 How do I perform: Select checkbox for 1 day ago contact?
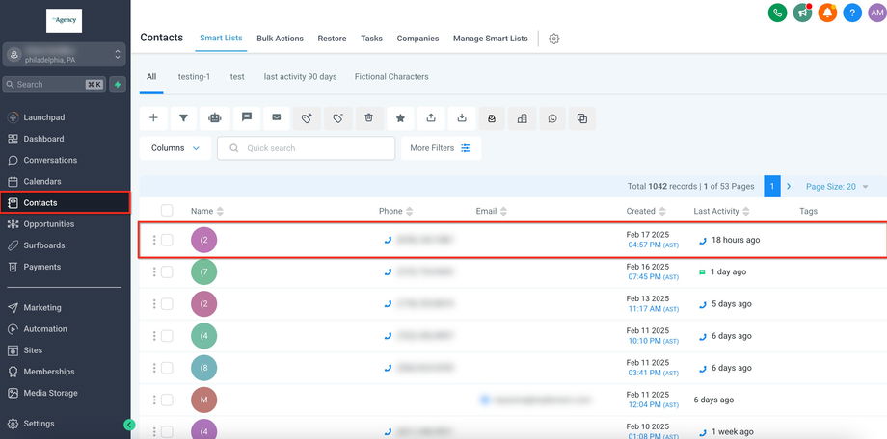[167, 272]
